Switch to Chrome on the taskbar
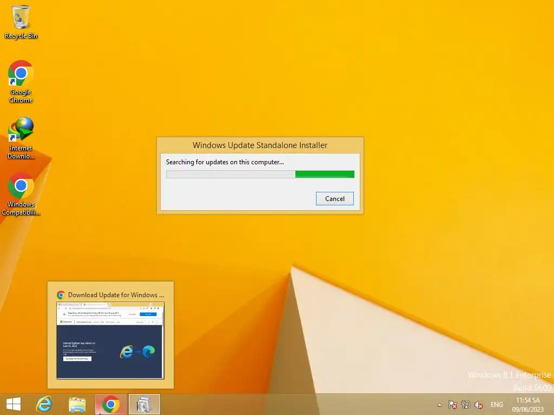 (x=110, y=404)
